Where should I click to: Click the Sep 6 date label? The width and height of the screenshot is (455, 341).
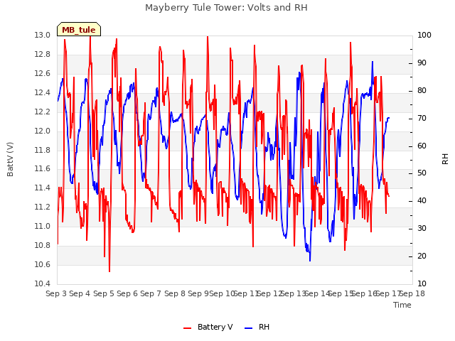pyautogui.click(x=127, y=293)
